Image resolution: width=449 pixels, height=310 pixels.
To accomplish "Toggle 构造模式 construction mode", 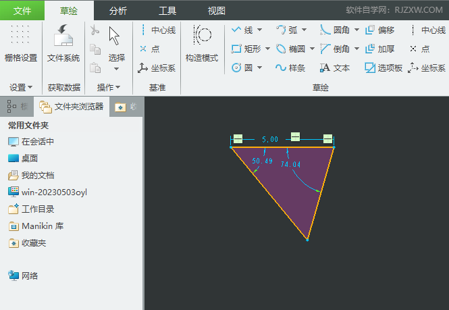I will point(202,43).
